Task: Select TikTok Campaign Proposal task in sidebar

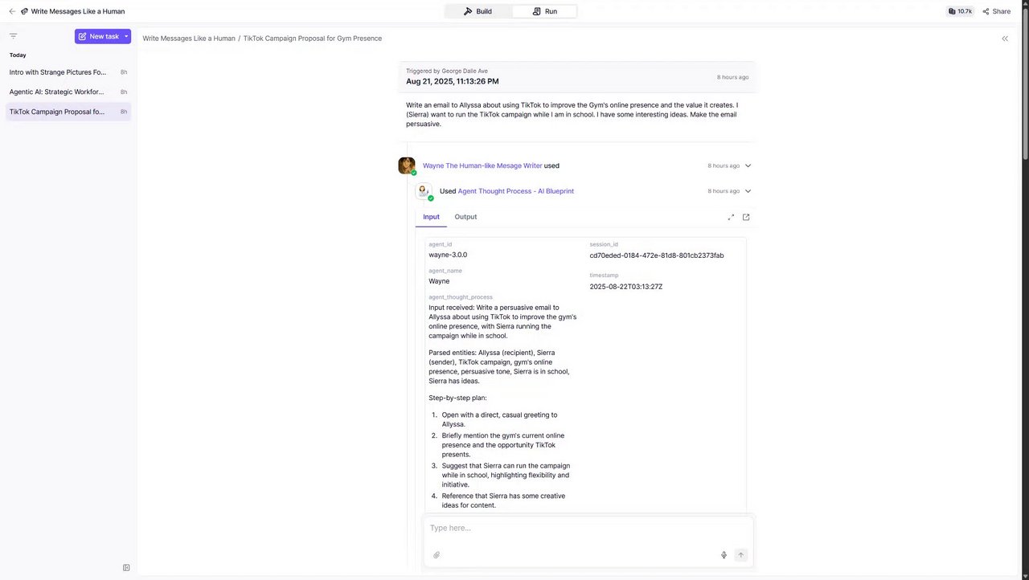Action: click(68, 112)
